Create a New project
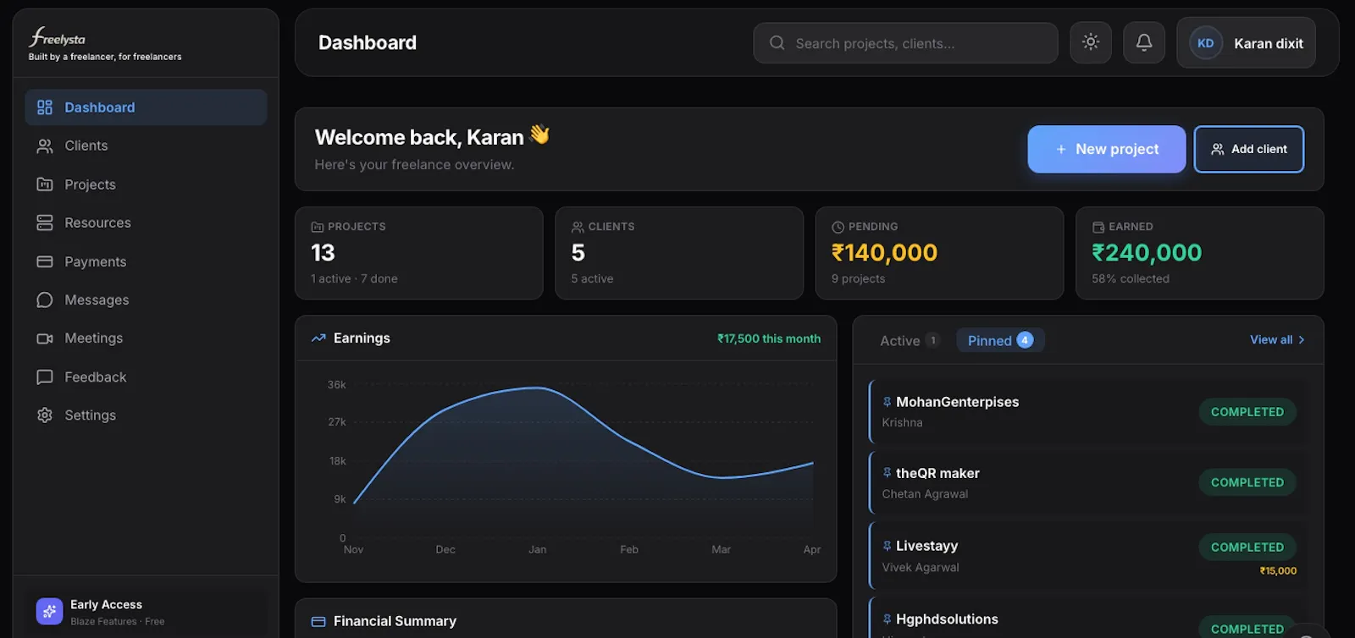1355x638 pixels. click(1107, 149)
